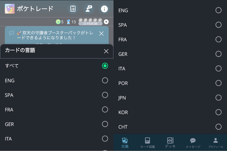Go to the デッキ tab
227x151 pixels.
tap(170, 143)
